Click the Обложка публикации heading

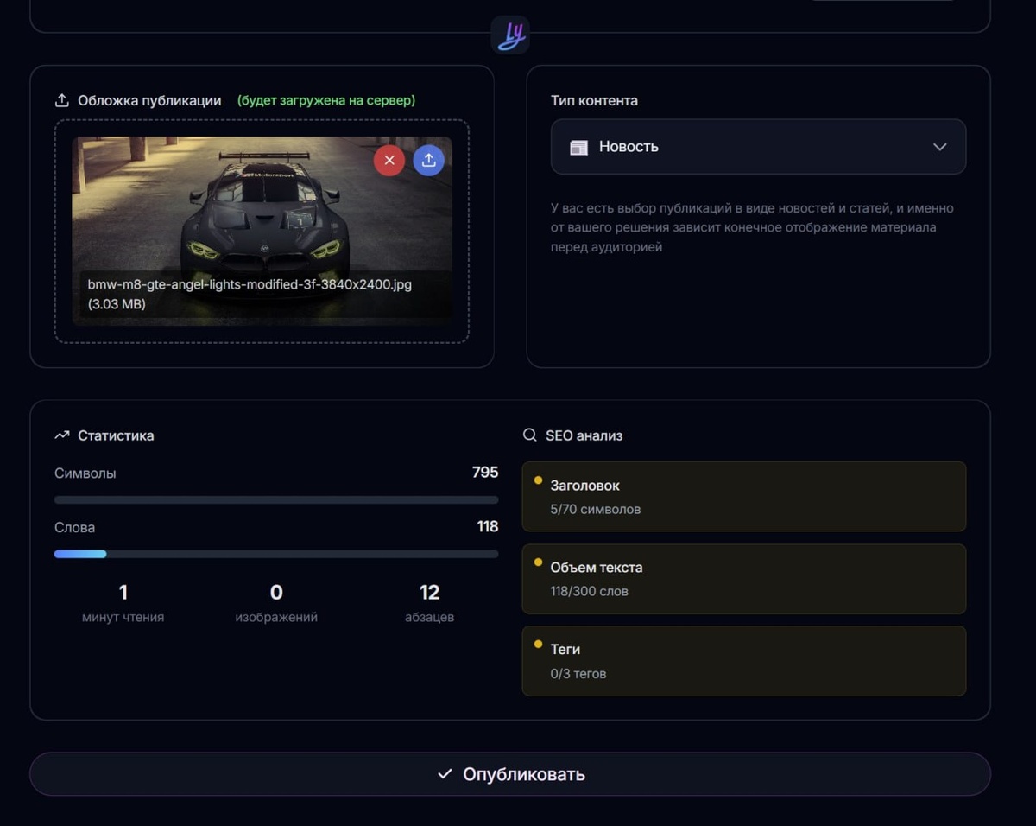click(x=149, y=100)
